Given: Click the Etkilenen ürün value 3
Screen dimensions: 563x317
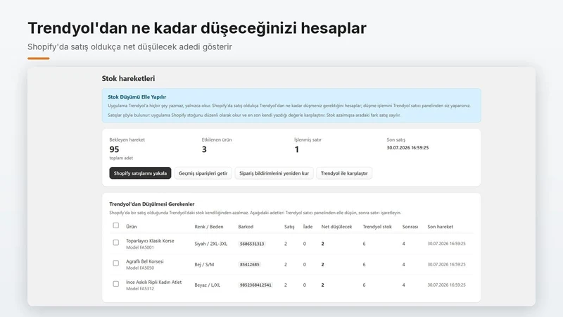Looking at the screenshot, I should pyautogui.click(x=204, y=149).
